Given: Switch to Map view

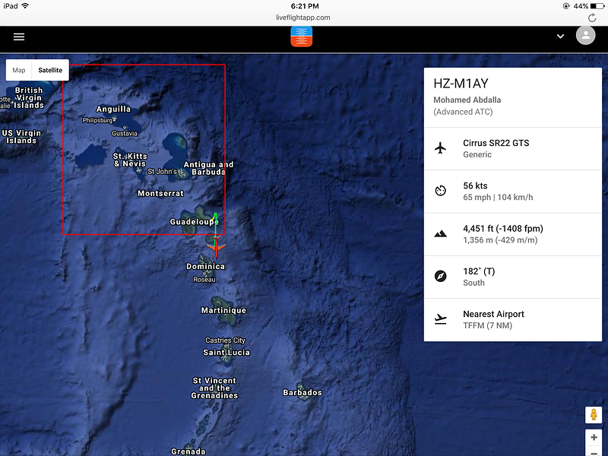Looking at the screenshot, I should point(18,70).
